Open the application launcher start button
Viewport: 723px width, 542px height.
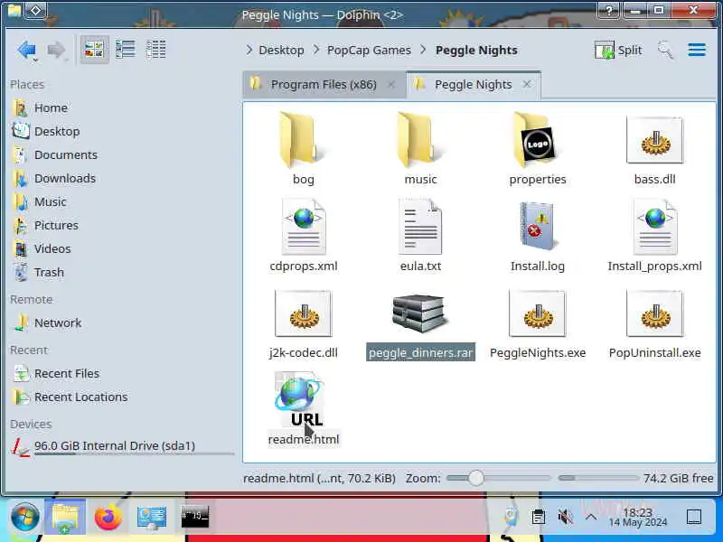[25, 517]
